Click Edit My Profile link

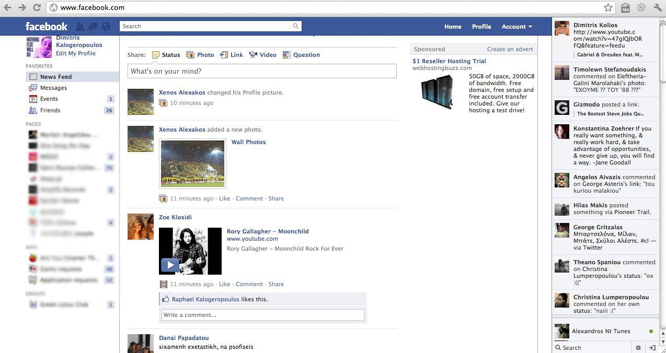76,53
